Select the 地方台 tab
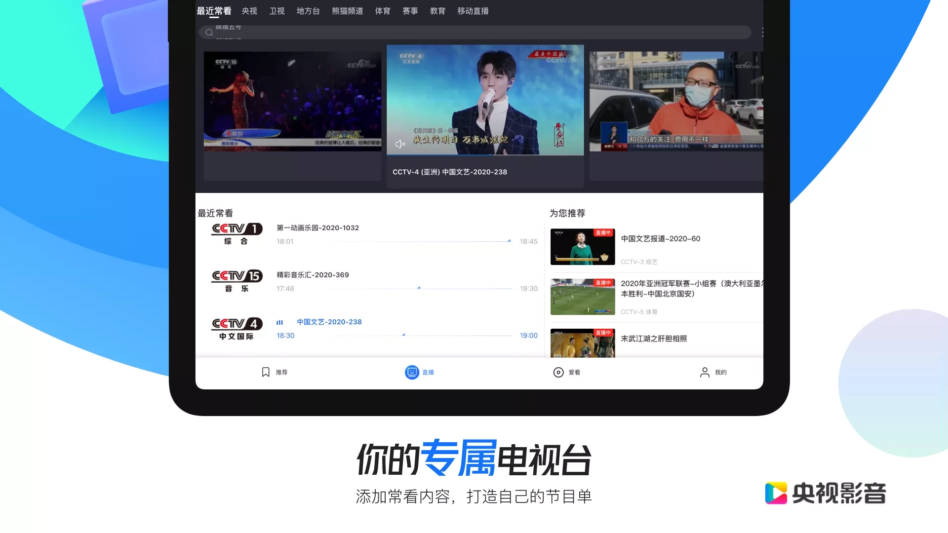948x533 pixels. (308, 11)
